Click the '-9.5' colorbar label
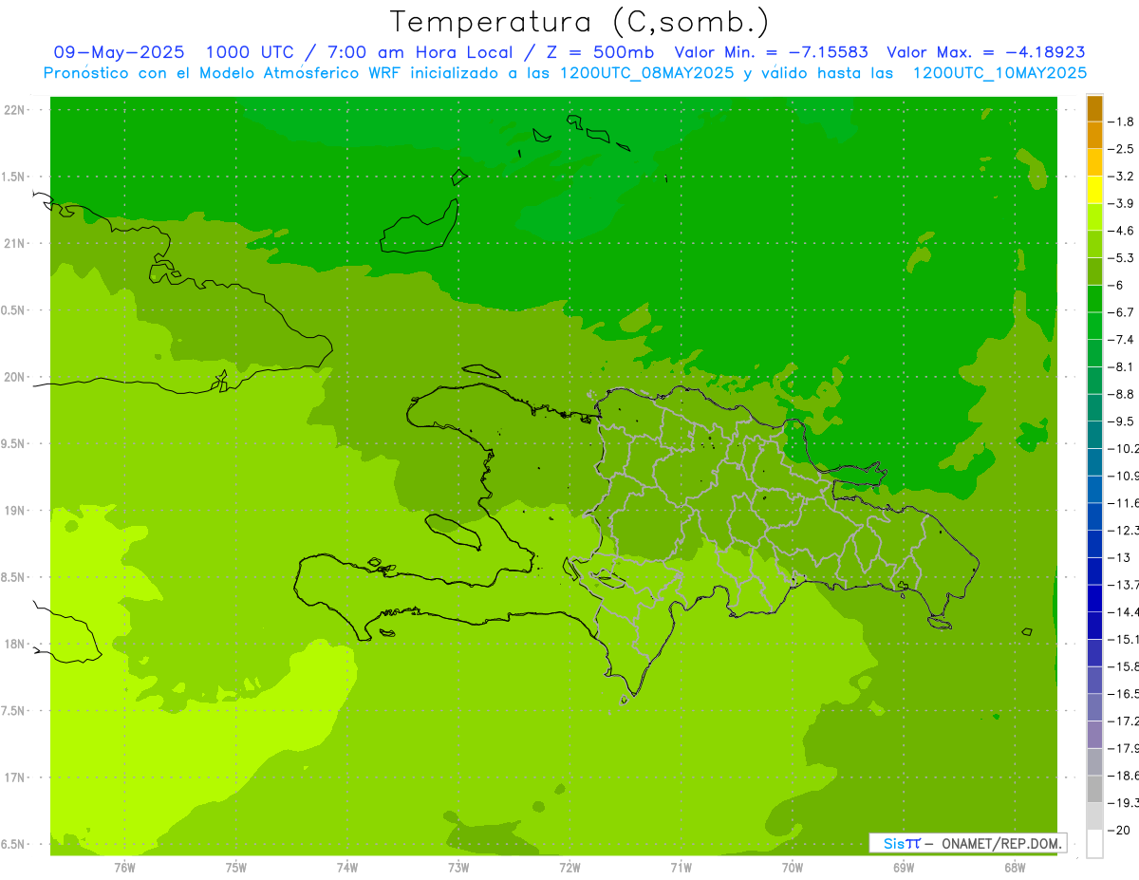The image size is (1139, 880). click(1121, 421)
